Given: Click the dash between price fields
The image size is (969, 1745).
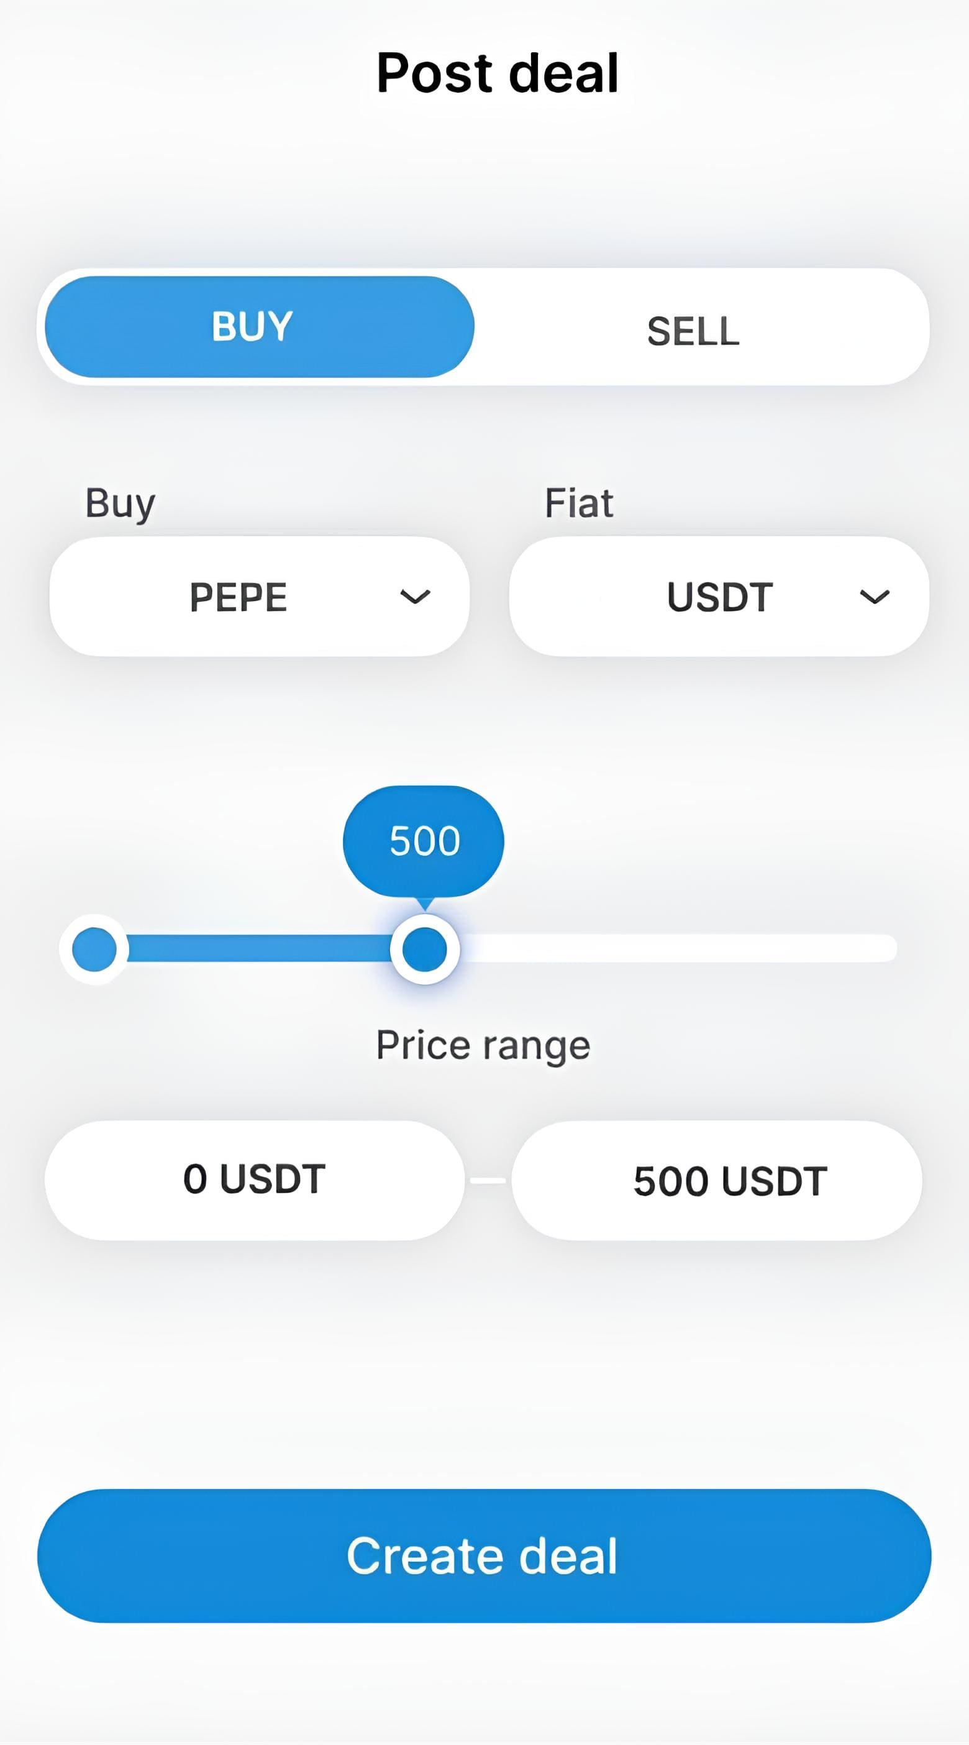Looking at the screenshot, I should coord(488,1181).
